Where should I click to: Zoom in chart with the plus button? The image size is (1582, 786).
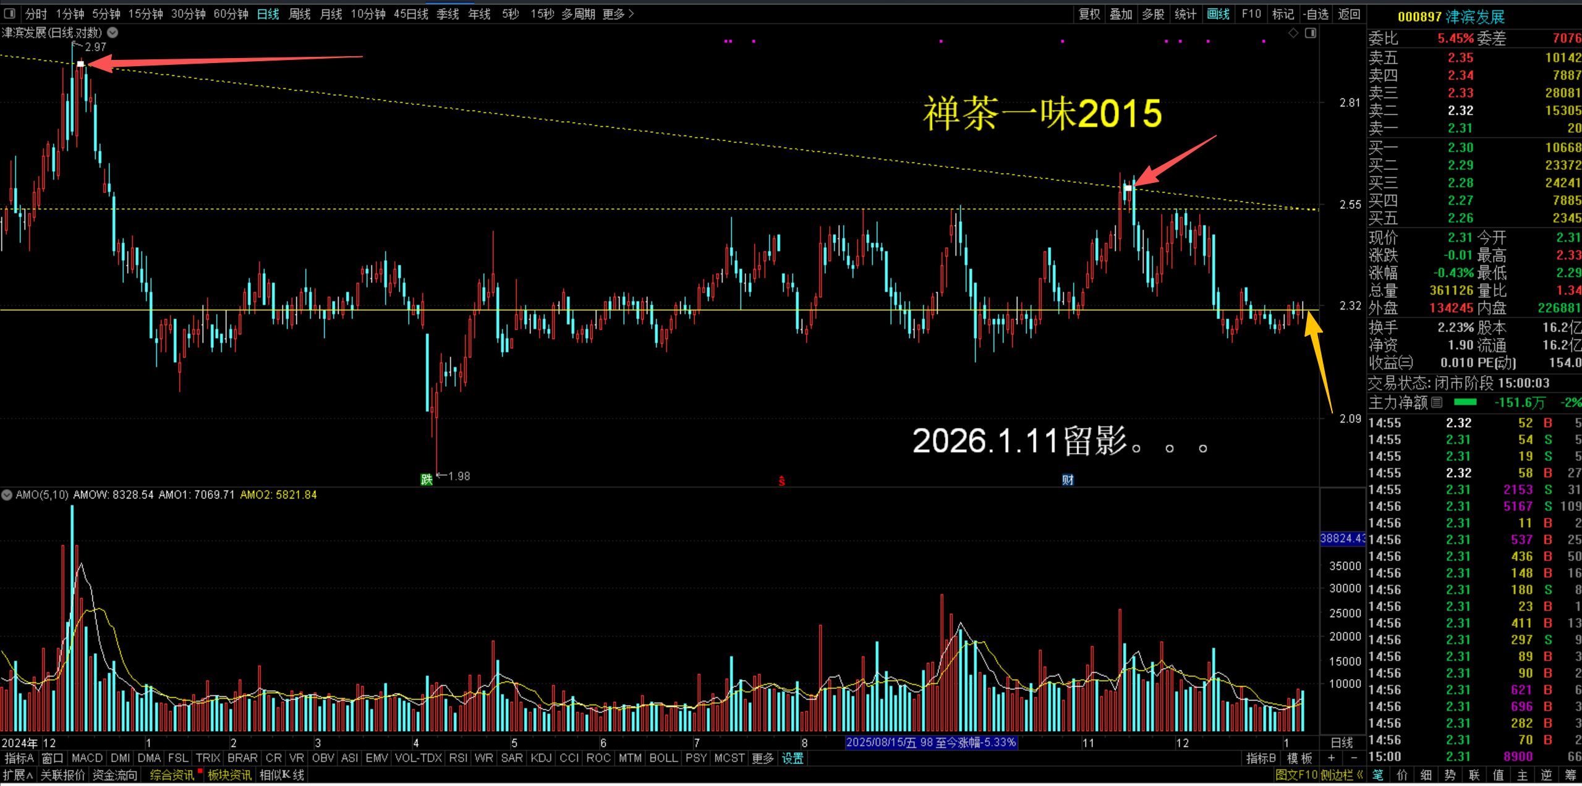pos(1331,758)
